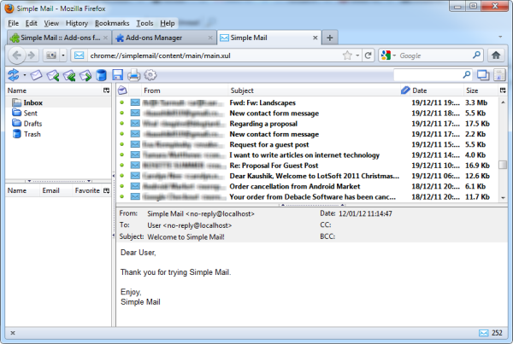Open column picker for message list
The height and width of the screenshot is (344, 513).
point(503,90)
